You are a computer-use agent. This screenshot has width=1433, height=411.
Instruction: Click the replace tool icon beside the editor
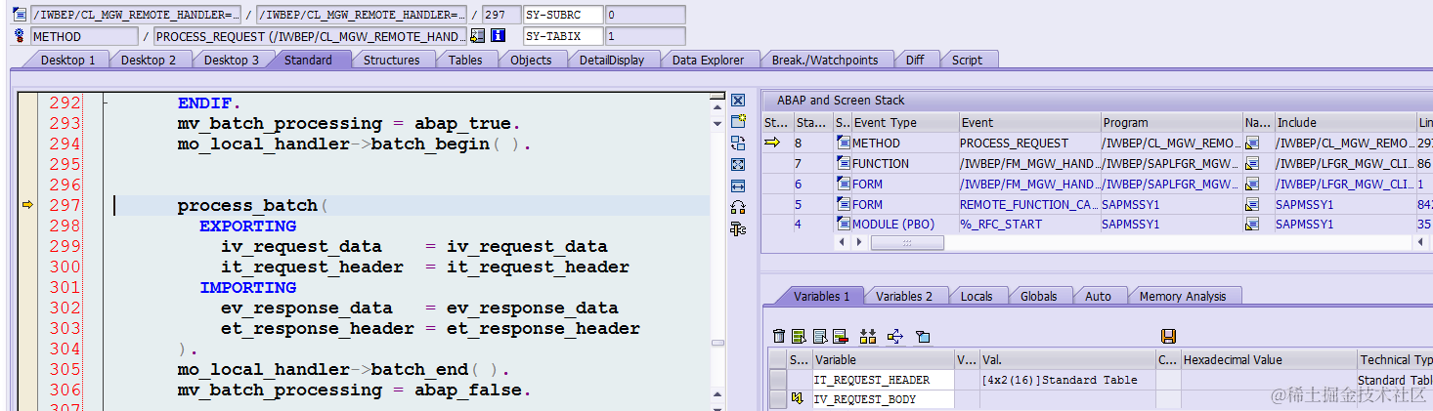(738, 143)
